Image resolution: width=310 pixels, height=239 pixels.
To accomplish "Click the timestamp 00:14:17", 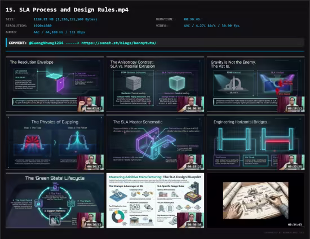I will [x=94, y=166].
